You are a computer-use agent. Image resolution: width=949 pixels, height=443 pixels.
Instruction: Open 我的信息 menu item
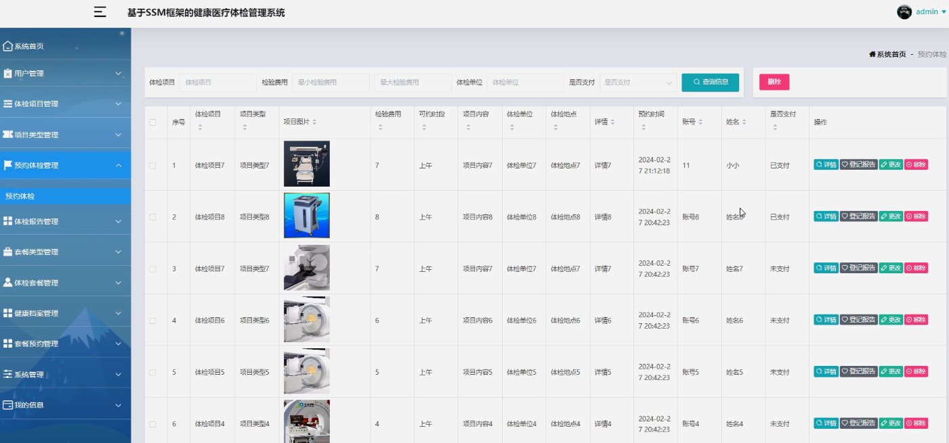point(66,405)
